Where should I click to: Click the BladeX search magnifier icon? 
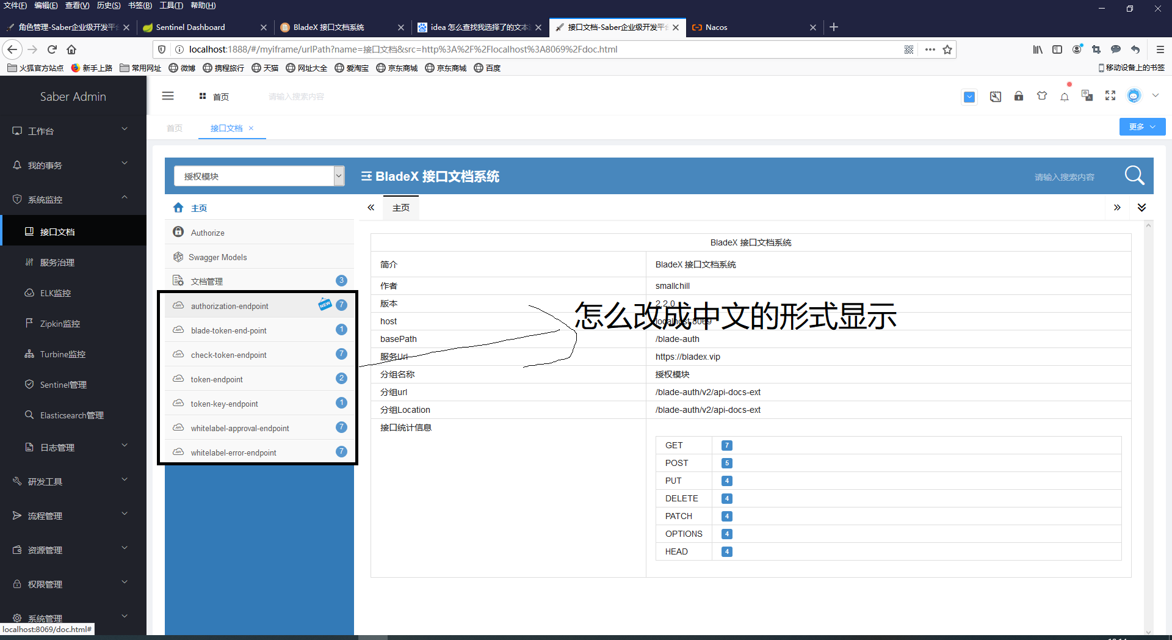[x=1134, y=176]
